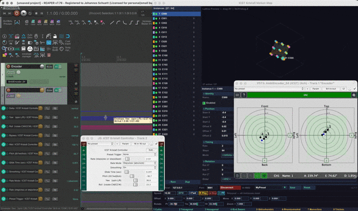Select instance 2 C001 in Motion Map list
The height and width of the screenshot is (211, 358).
(x=177, y=18)
